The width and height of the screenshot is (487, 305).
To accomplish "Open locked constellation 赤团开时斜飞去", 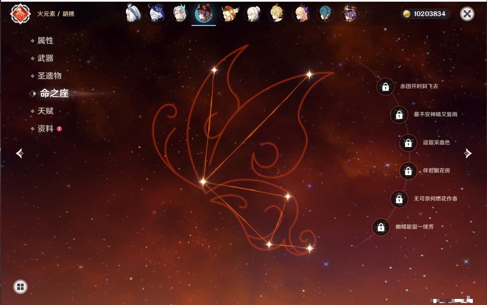I will tap(385, 87).
